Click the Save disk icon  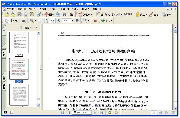19,14
